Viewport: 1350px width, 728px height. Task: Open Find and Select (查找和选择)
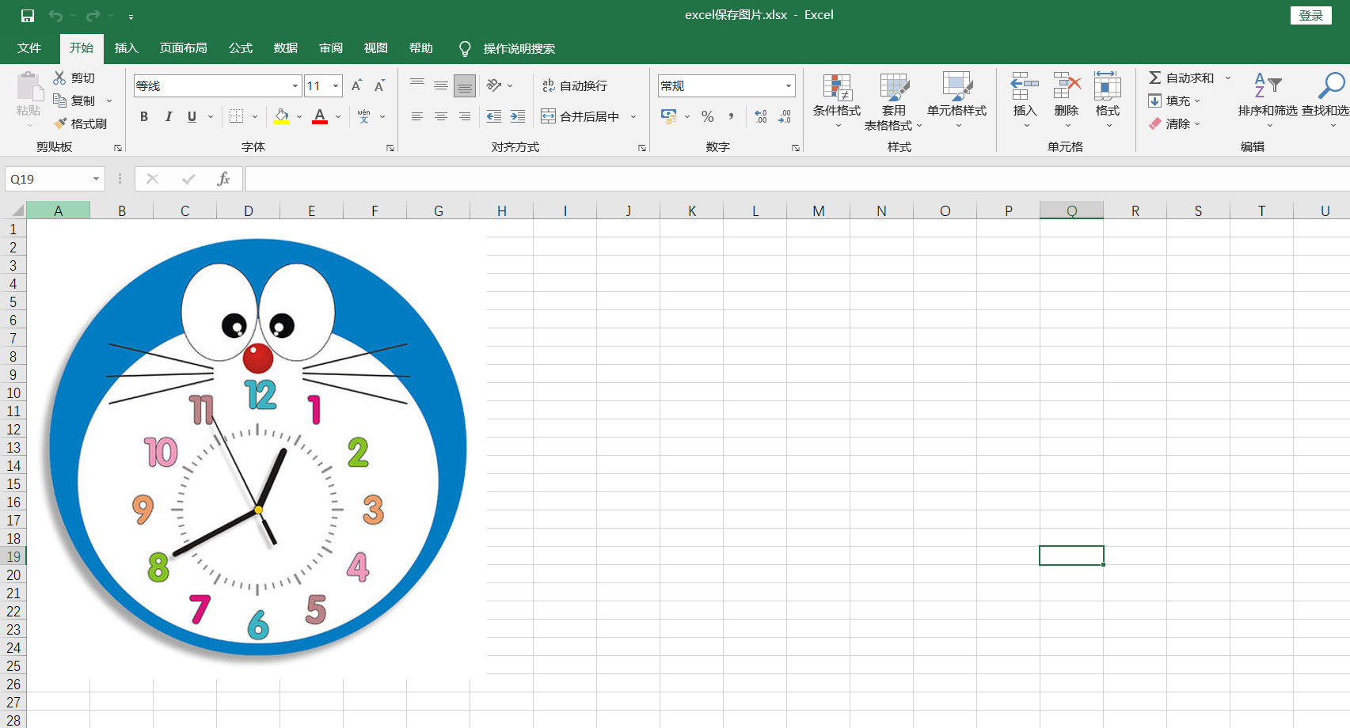[1327, 100]
